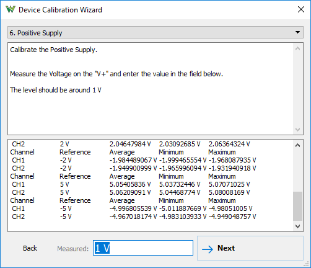Click CH1 minimum 5.03732446 V
The height and width of the screenshot is (268, 311).
(x=180, y=184)
